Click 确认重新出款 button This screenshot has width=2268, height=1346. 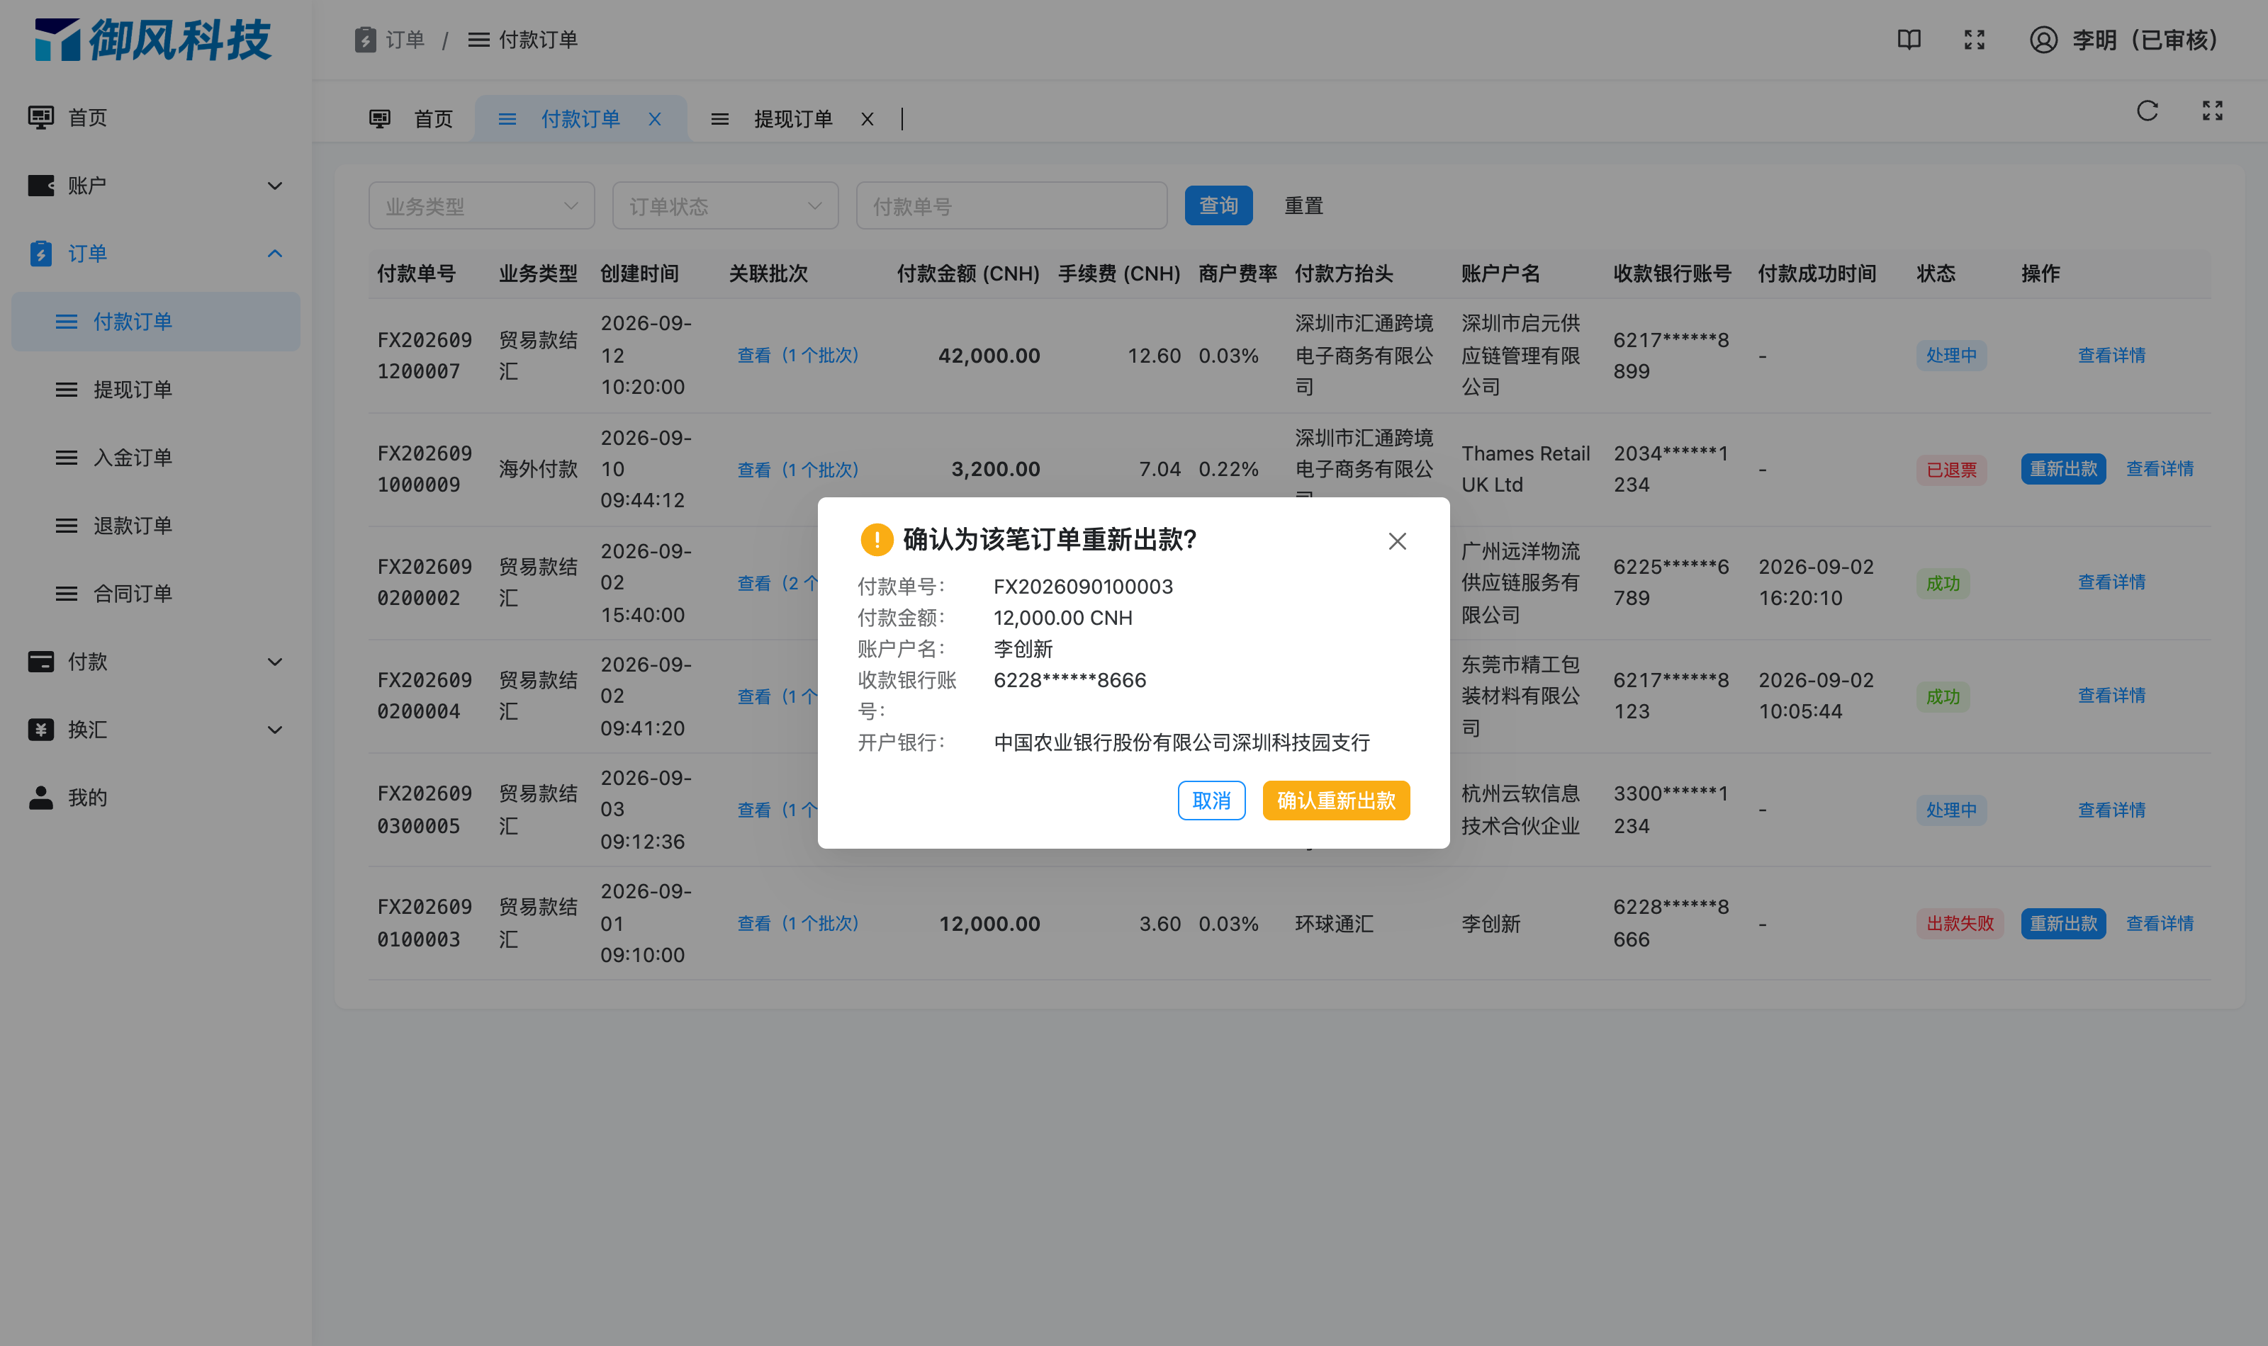(1335, 800)
